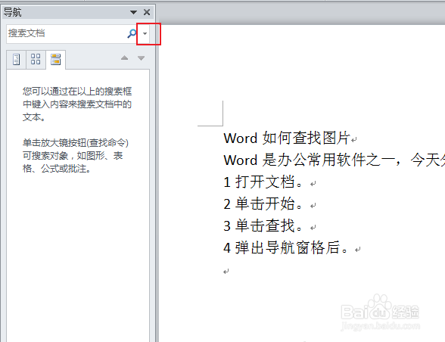Click the line '1 打开文档。'
The image size is (445, 342).
pos(263,182)
